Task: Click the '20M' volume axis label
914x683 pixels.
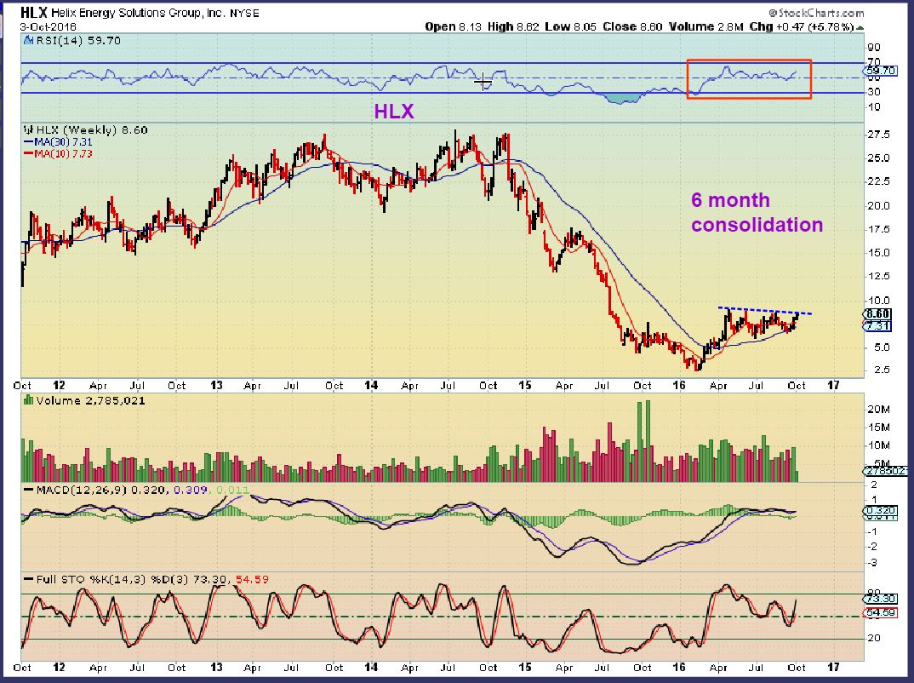Action: (x=878, y=410)
